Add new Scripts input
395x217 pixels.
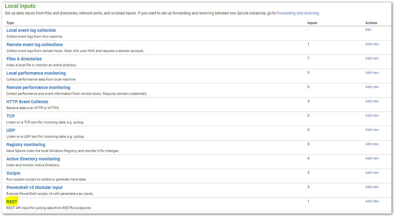[372, 173]
